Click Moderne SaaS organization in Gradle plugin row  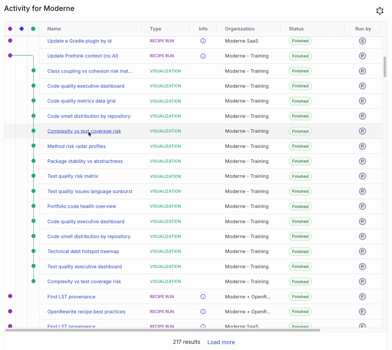click(x=242, y=41)
